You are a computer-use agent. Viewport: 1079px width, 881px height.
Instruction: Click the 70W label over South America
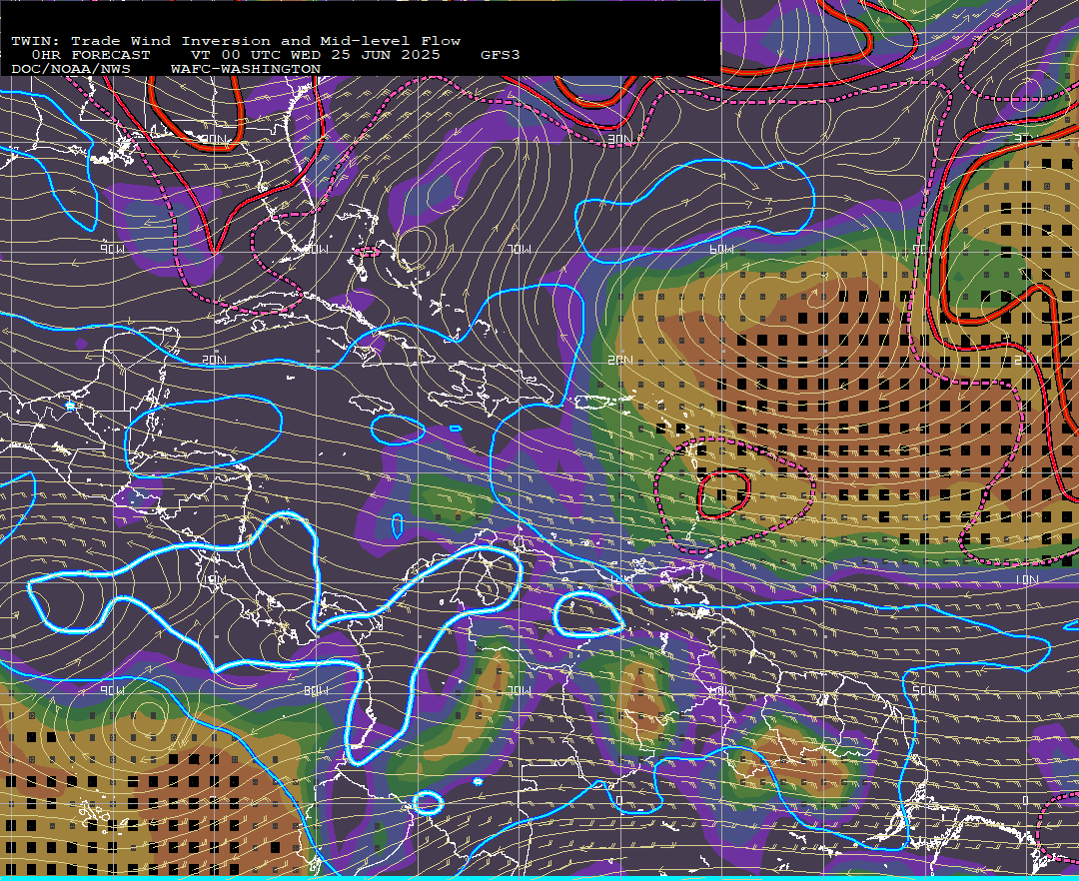519,690
